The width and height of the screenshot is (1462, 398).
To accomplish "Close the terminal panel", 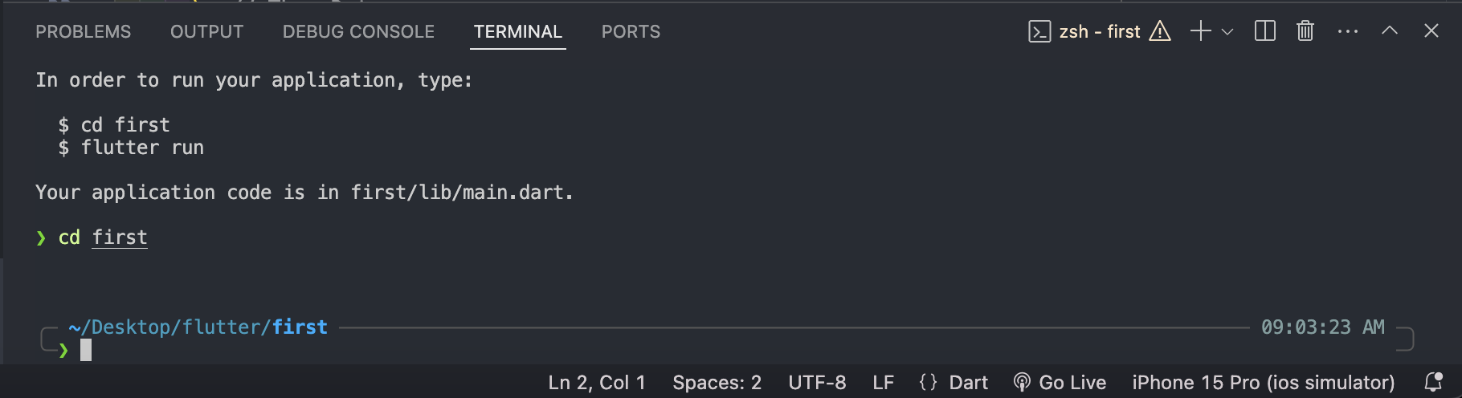I will tap(1431, 31).
